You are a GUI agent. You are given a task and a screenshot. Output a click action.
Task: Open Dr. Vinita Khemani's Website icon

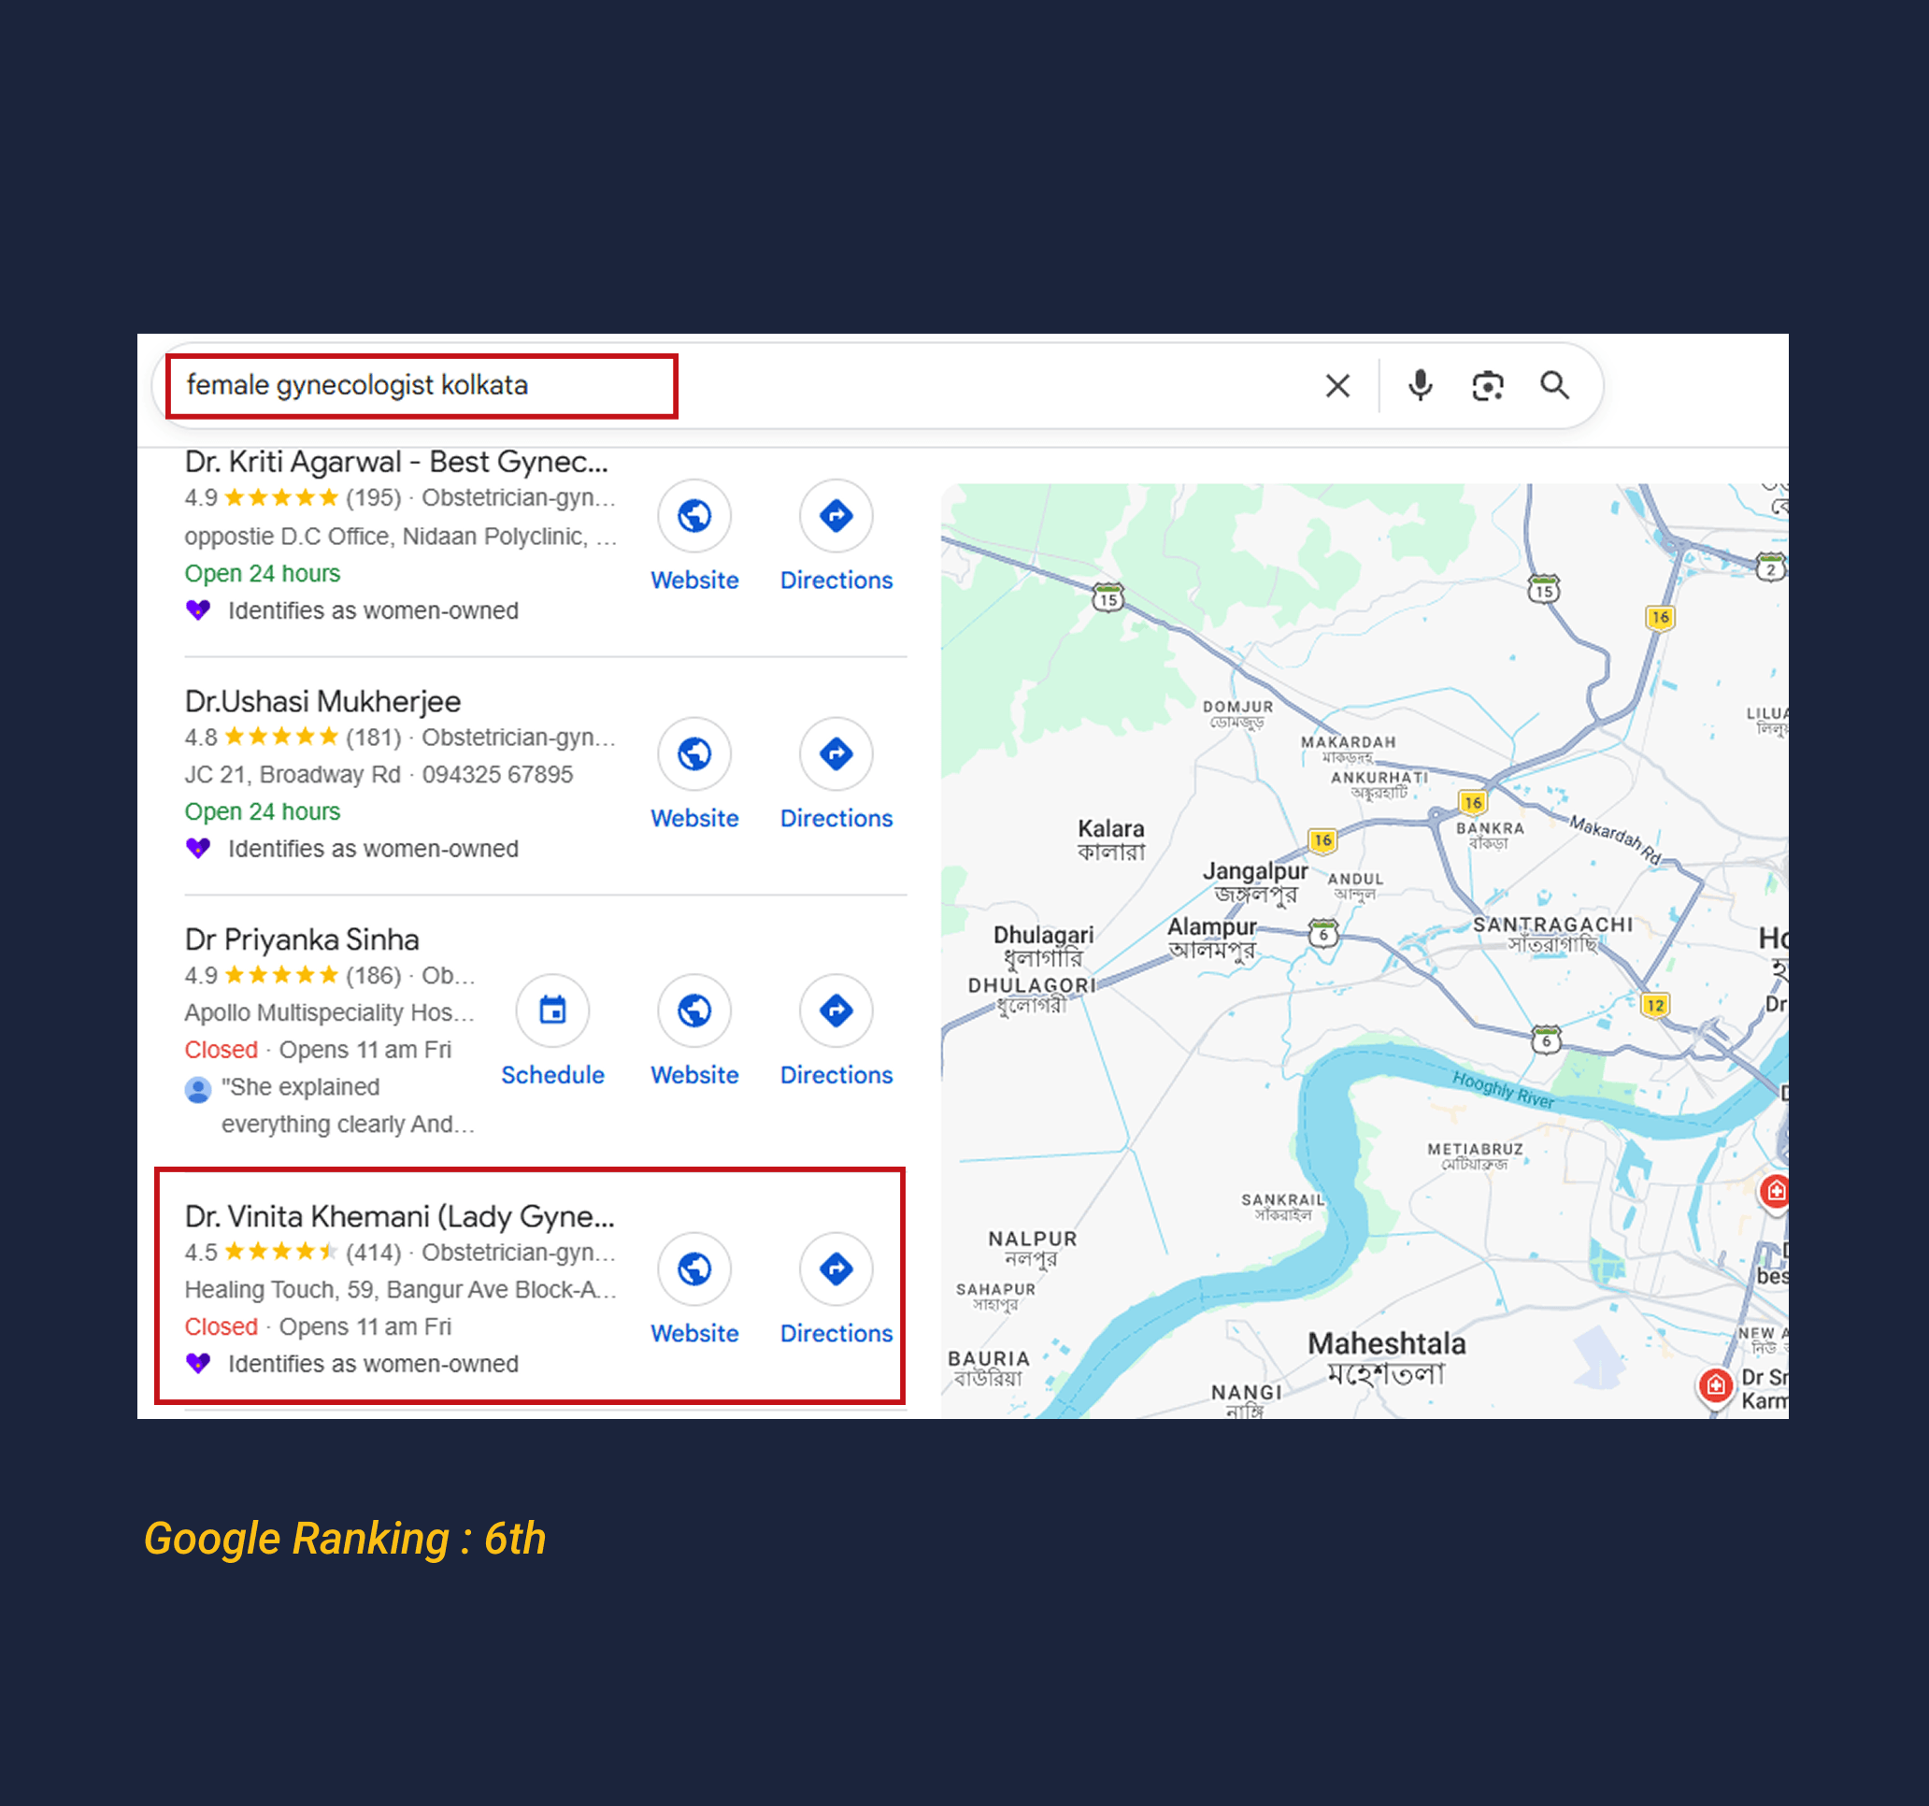(x=693, y=1269)
